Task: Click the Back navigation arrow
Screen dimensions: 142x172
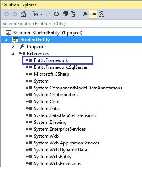Action: pos(6,14)
